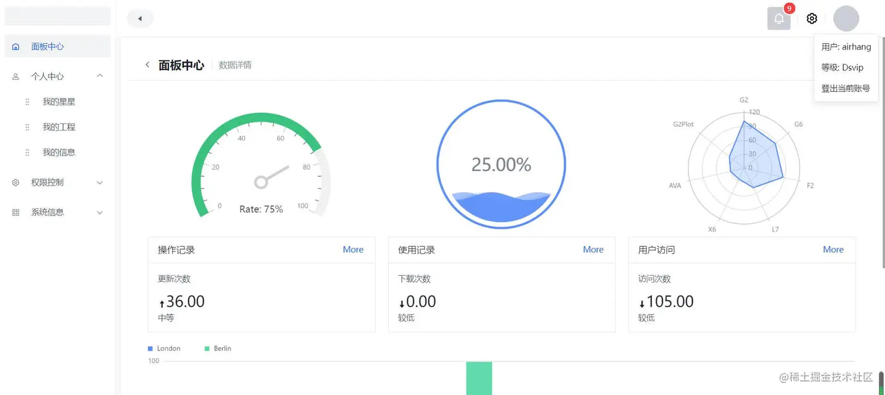Viewport: 885px width, 395px height.
Task: Click the grid icon beside 系统信息
Action: [16, 212]
